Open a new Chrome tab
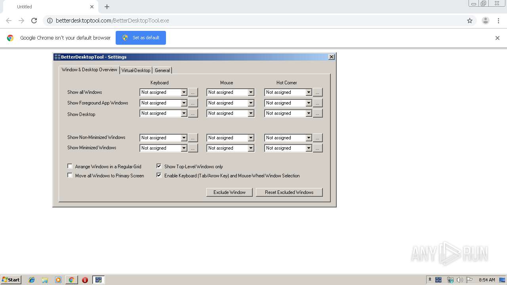 (107, 7)
